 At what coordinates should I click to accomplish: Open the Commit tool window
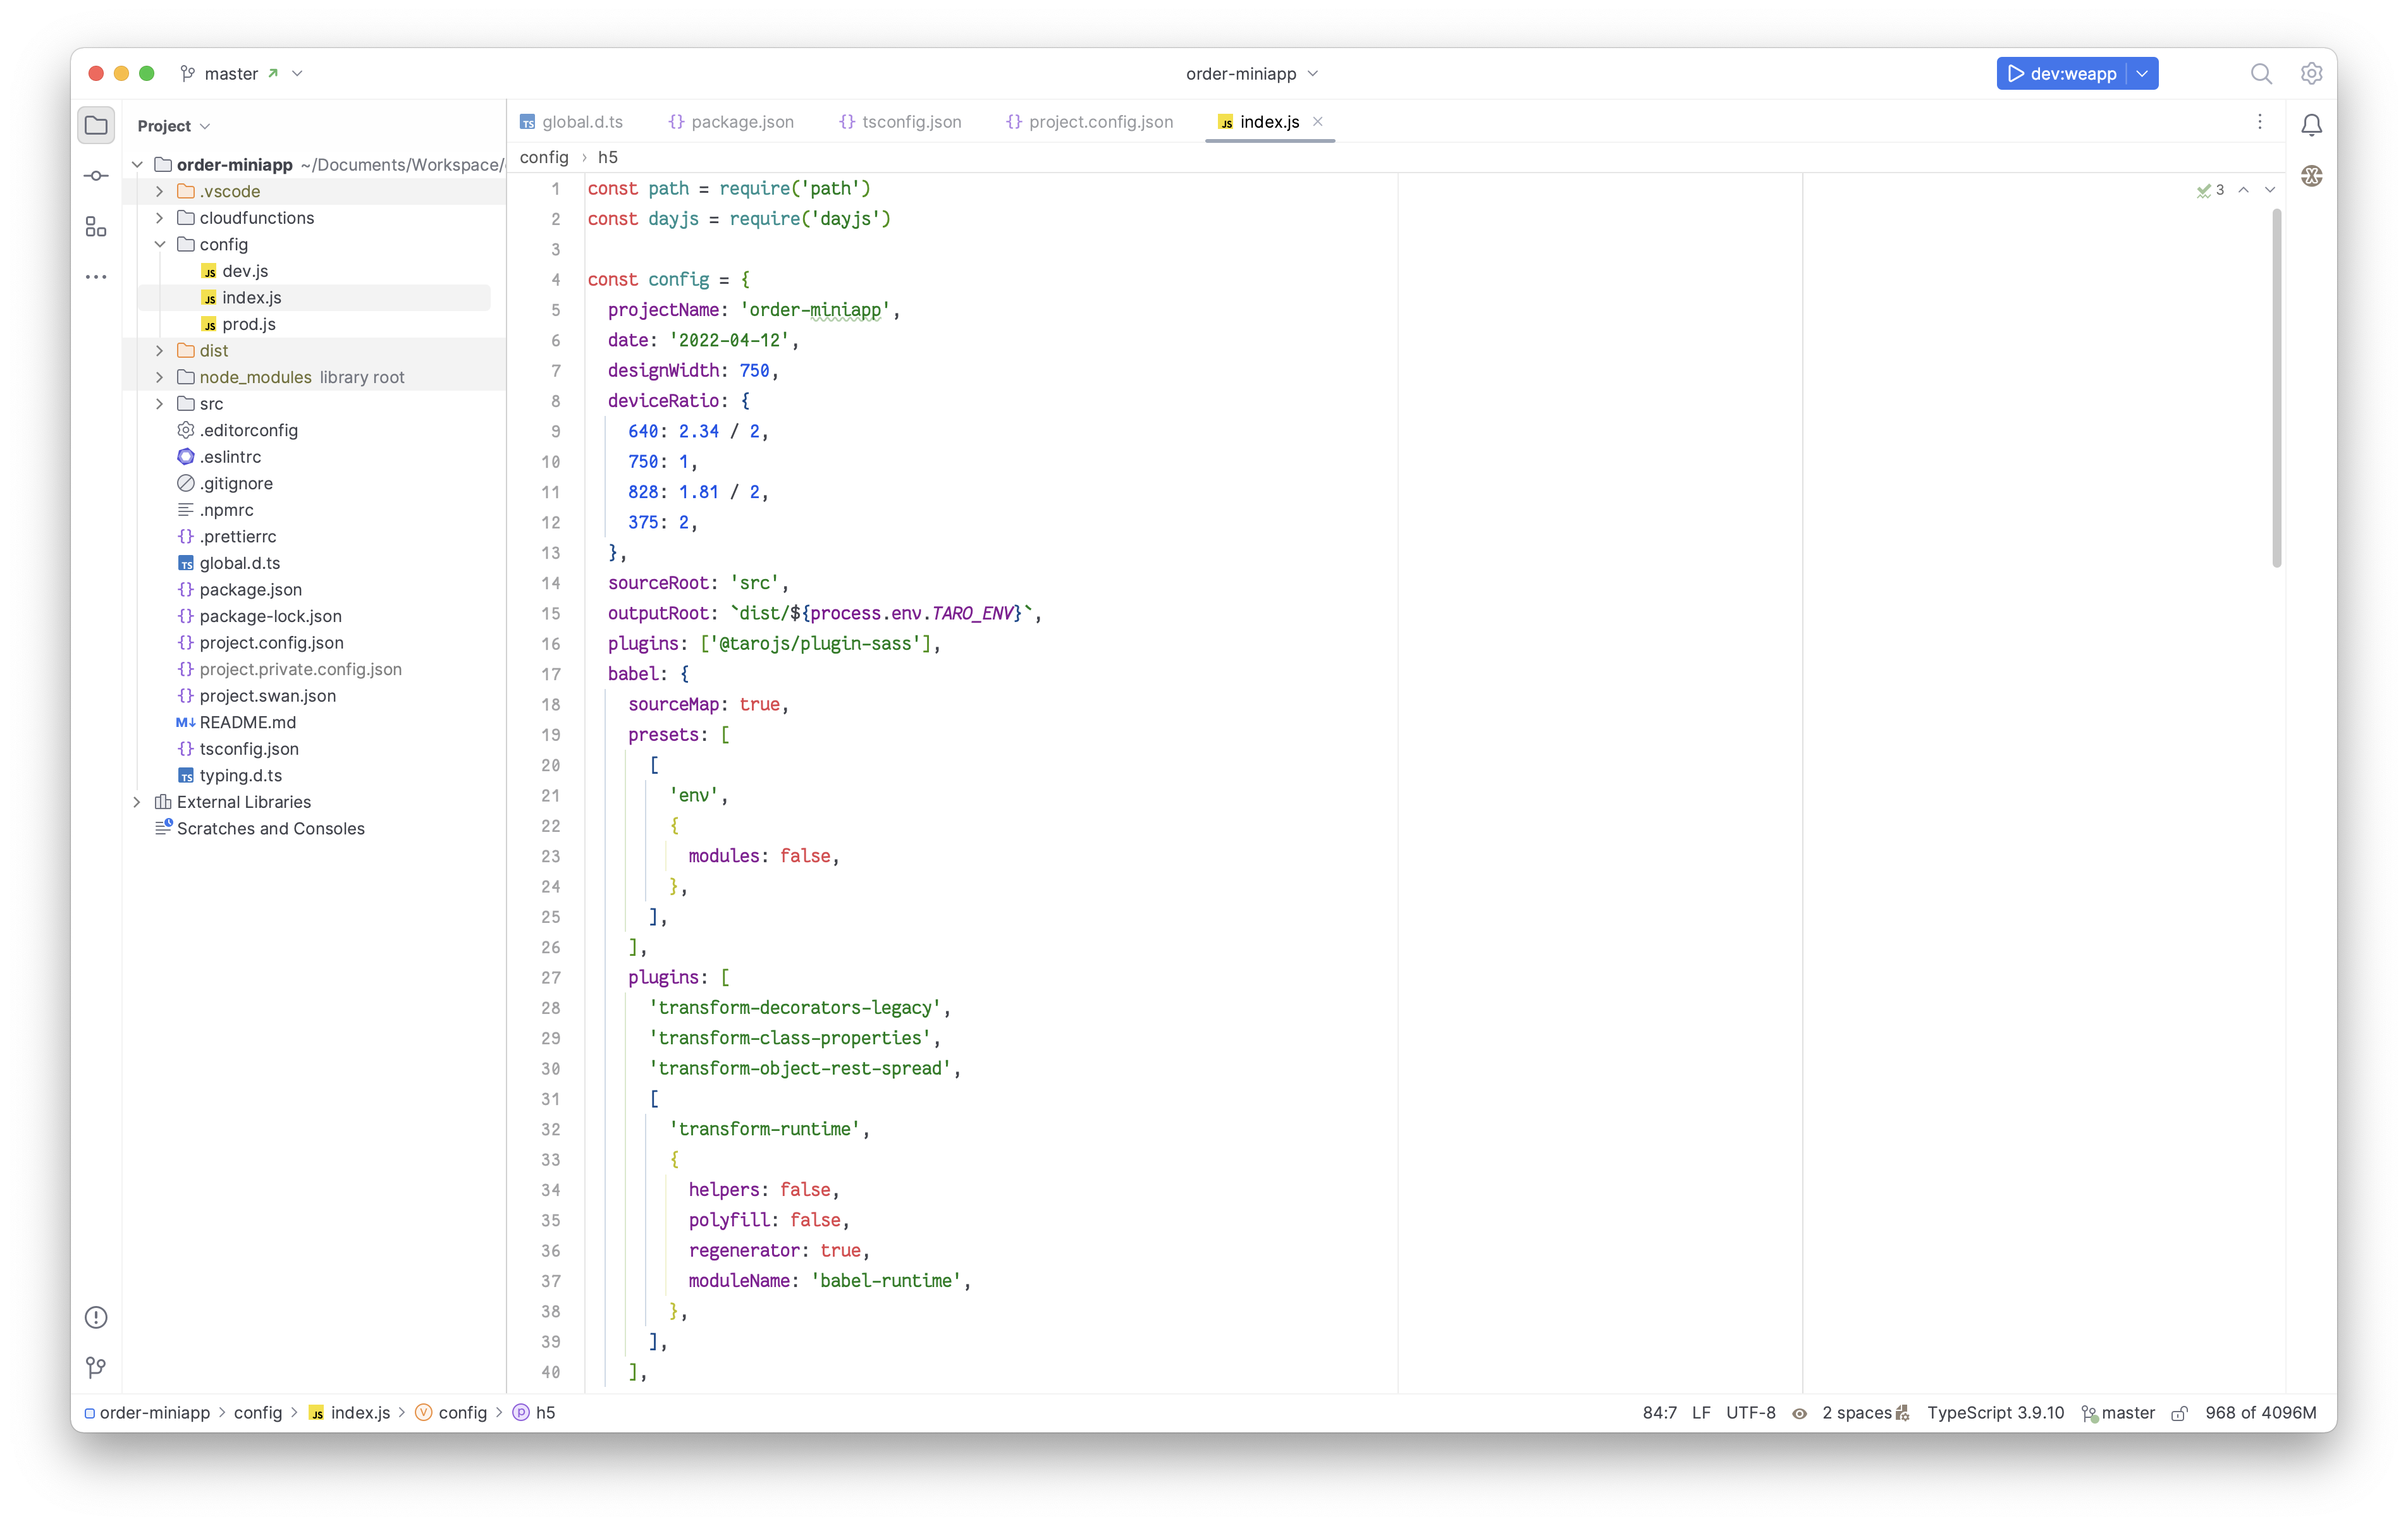95,175
